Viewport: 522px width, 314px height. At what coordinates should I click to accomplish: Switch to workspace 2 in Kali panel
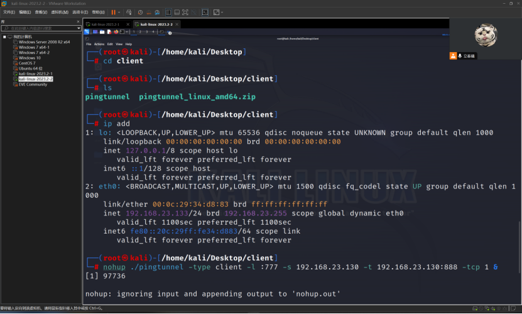click(x=140, y=32)
